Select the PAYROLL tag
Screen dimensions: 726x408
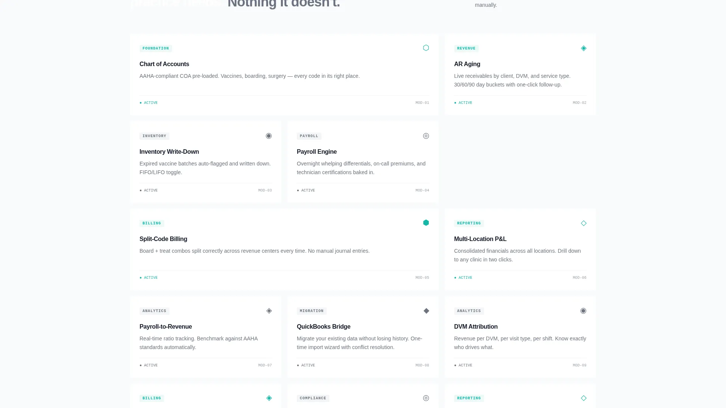tap(309, 136)
